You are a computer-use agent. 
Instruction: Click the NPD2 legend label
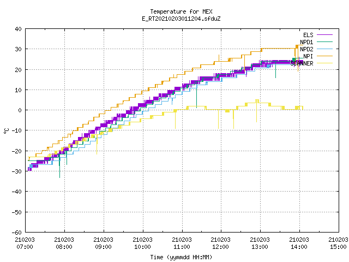(x=306, y=49)
